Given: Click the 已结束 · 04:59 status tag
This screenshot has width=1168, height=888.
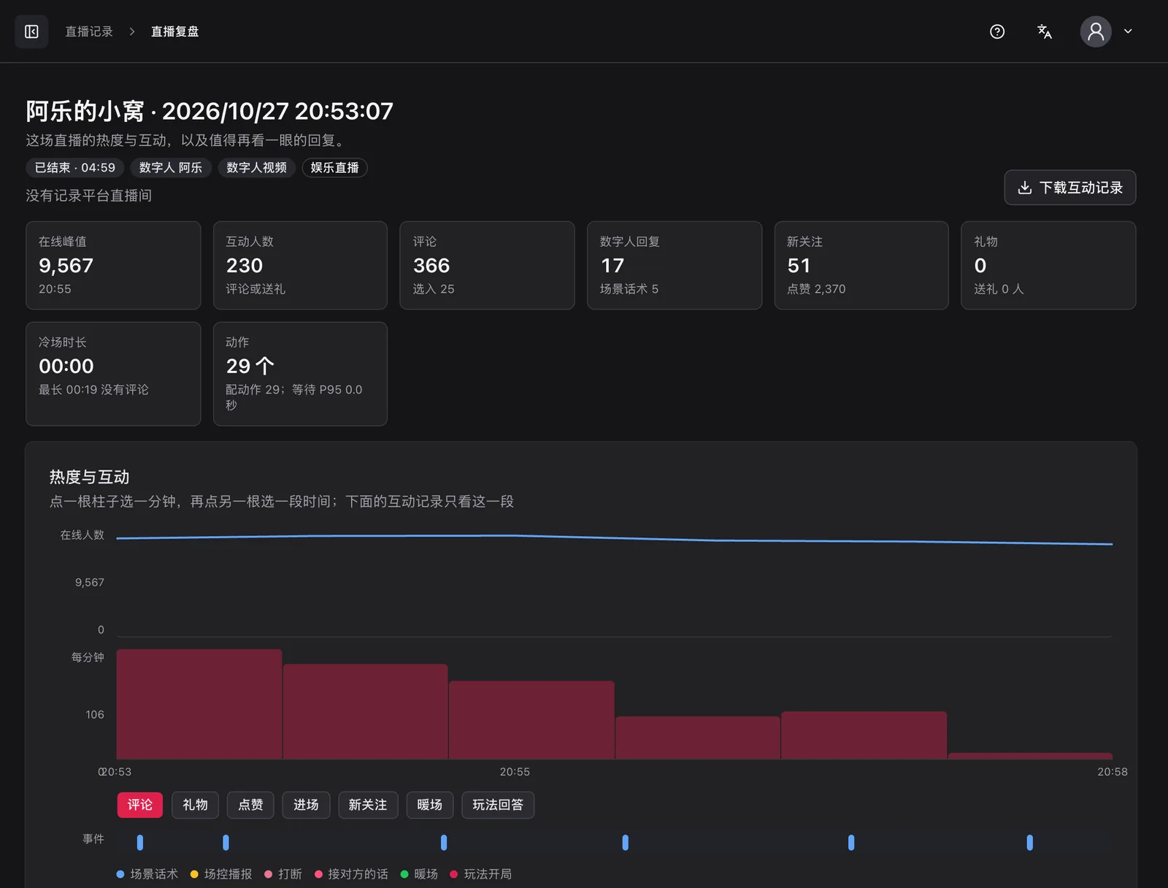Looking at the screenshot, I should [x=75, y=167].
